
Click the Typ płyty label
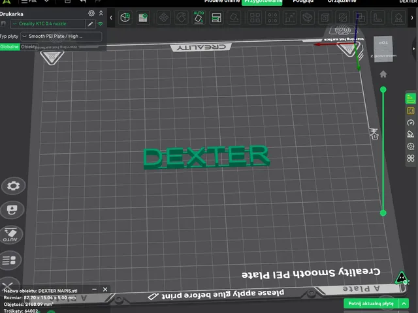pyautogui.click(x=9, y=37)
